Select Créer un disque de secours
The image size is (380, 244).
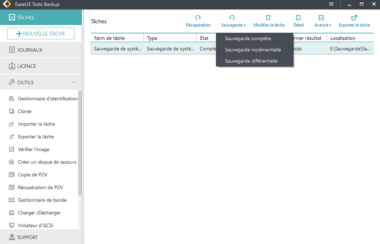tap(47, 162)
